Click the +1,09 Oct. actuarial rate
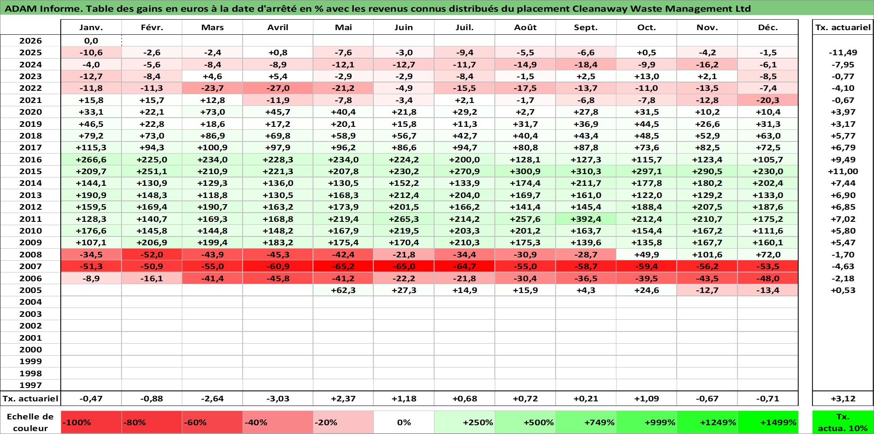Screen dimensions: 874x434 point(646,398)
